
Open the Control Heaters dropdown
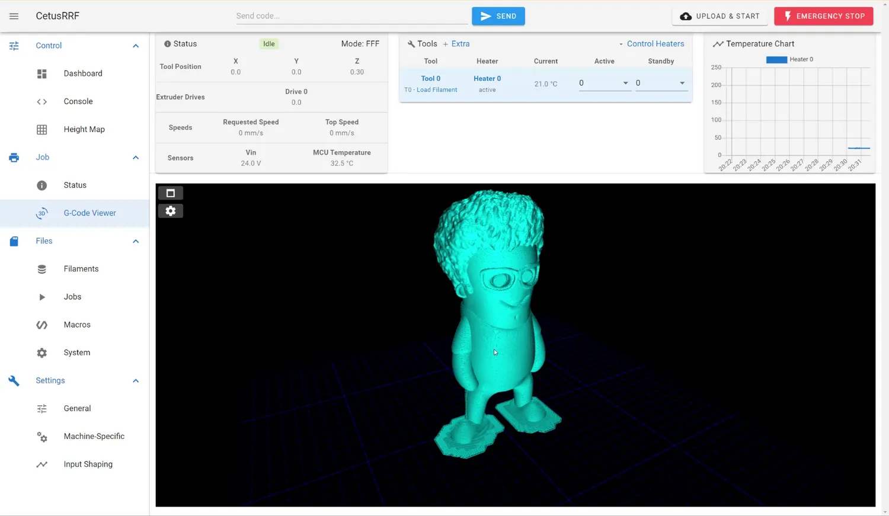click(651, 44)
